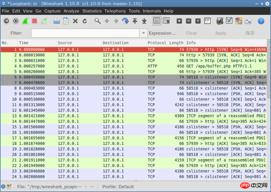Jump to the last packet icon
This screenshot has height=192, width=271.
pos(144,21)
